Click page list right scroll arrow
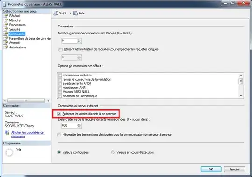This screenshot has height=177, width=252. 49,101
